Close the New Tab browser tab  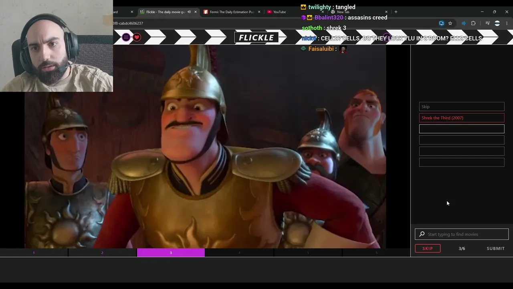point(386,12)
